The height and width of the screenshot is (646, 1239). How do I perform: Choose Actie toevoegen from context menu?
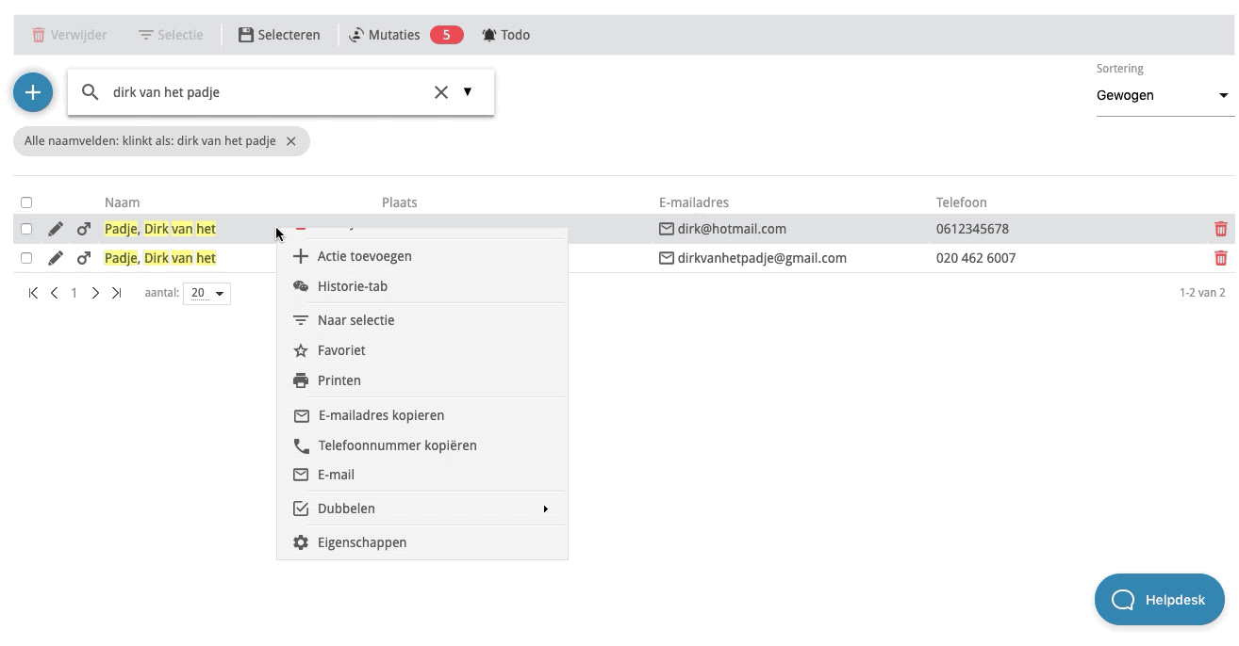click(364, 256)
